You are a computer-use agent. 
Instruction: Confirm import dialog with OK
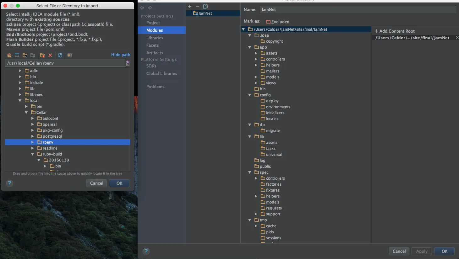pyautogui.click(x=119, y=183)
